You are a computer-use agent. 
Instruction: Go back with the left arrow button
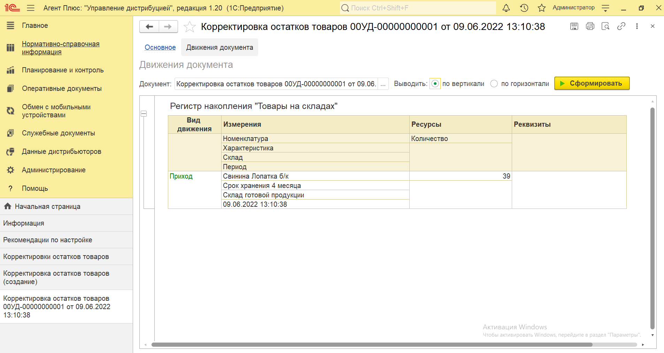(x=149, y=26)
